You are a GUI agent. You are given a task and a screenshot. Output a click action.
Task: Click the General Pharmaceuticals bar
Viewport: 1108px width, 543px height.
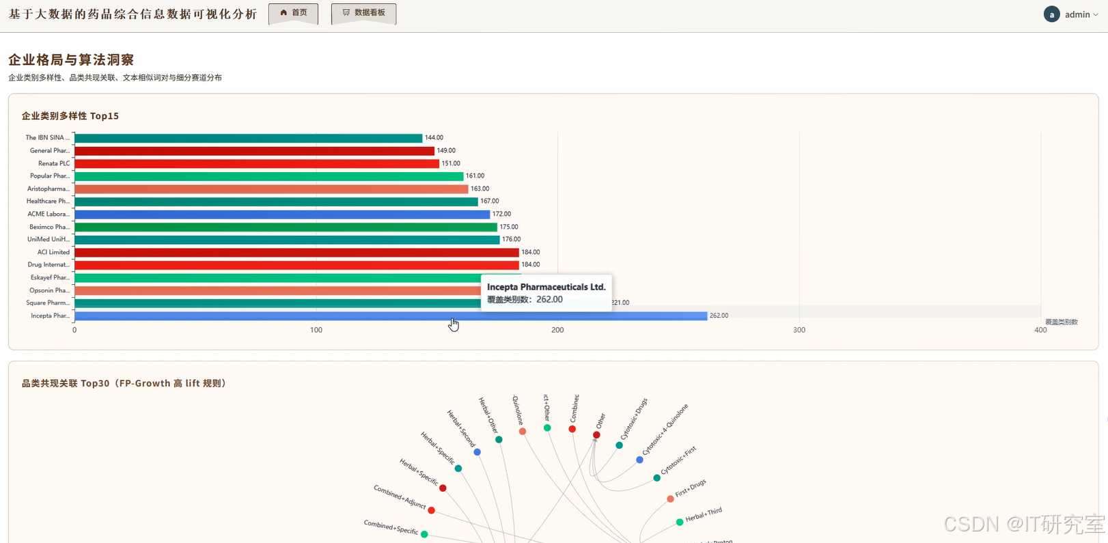(255, 151)
